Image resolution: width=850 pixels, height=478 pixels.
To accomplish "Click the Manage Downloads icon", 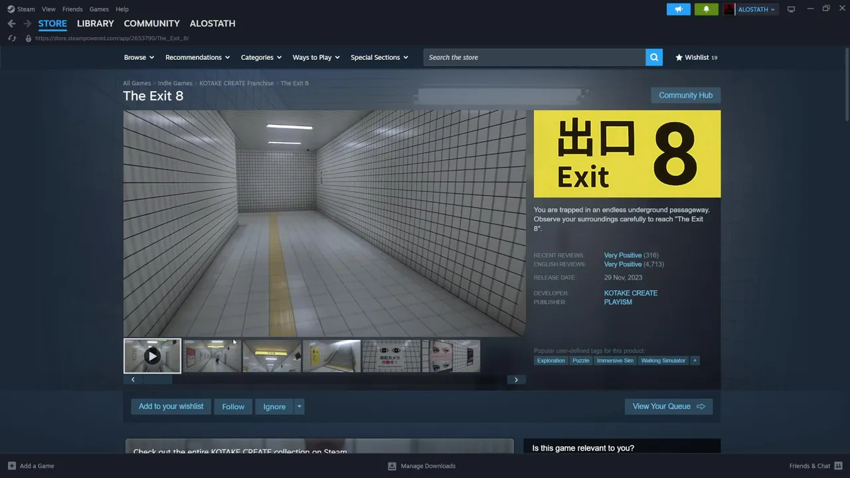I will pos(392,466).
